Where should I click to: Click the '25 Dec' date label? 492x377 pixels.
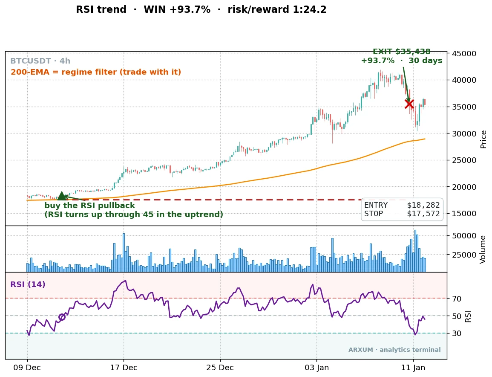220,368
